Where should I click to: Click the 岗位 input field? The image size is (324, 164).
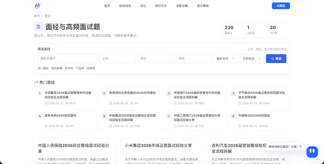(x=156, y=58)
